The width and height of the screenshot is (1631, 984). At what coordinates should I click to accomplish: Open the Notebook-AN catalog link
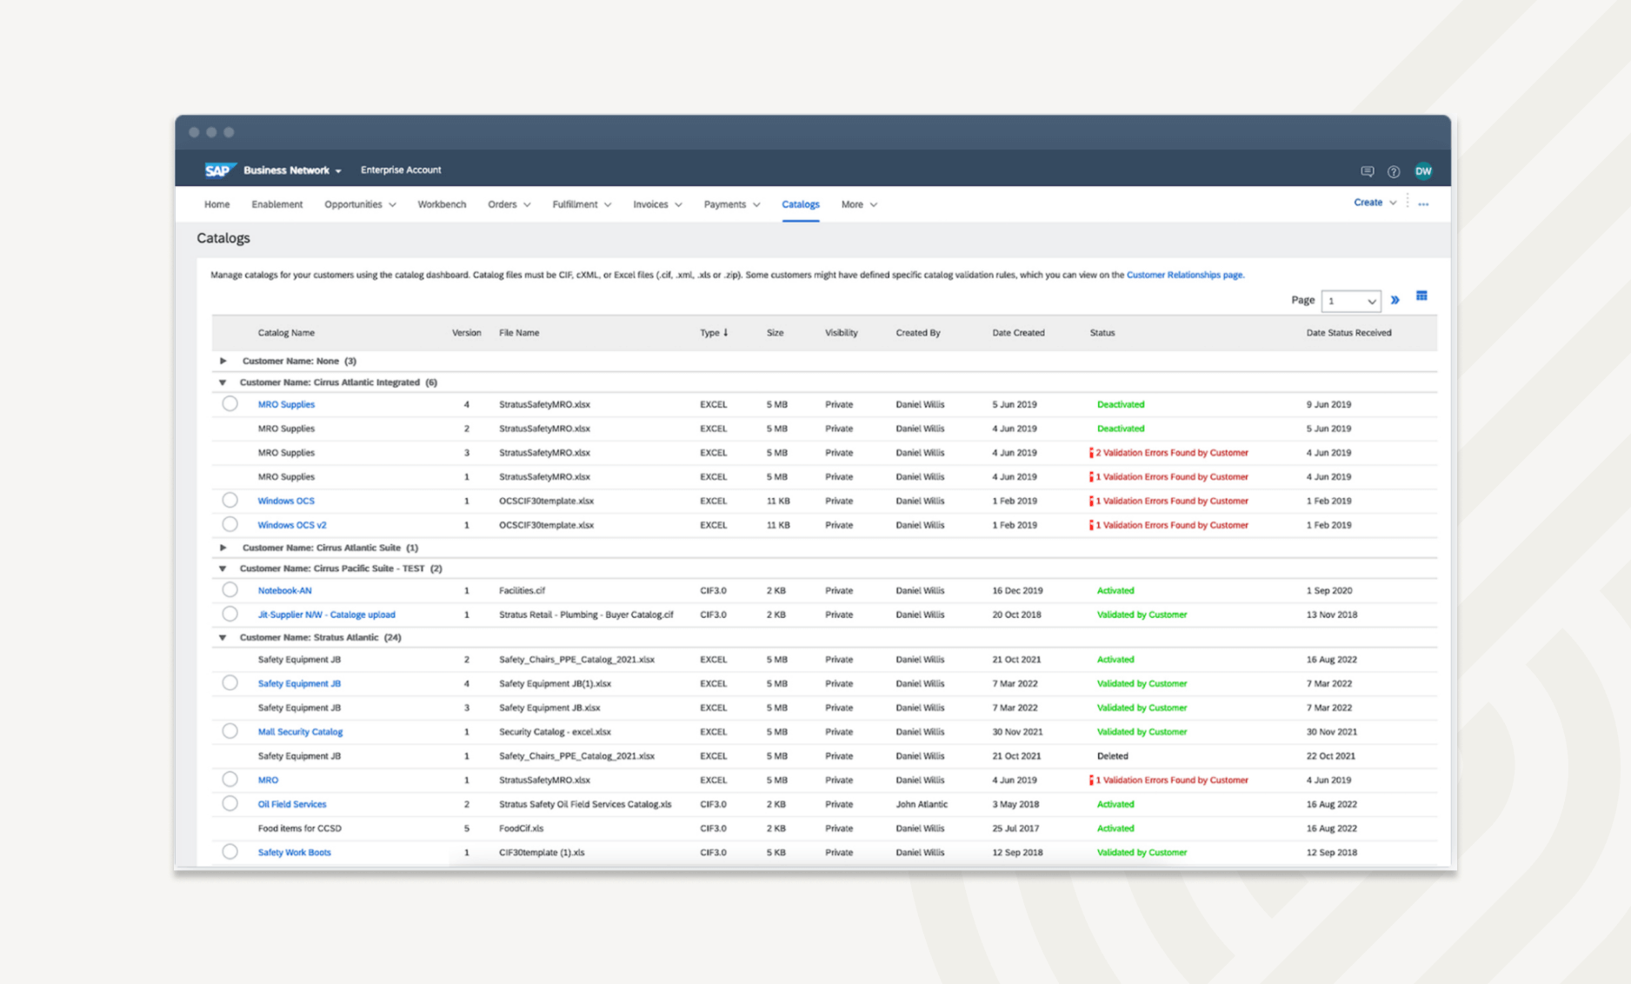pyautogui.click(x=284, y=590)
